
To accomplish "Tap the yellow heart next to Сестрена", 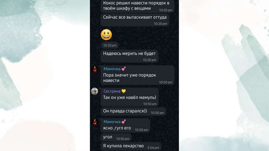I will (x=123, y=91).
